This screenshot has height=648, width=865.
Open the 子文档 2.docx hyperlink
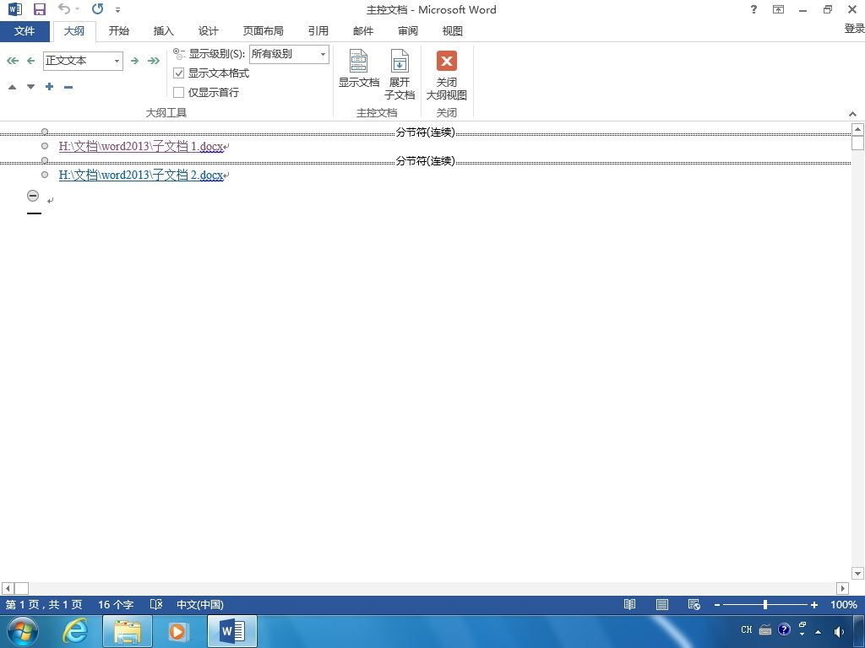[x=141, y=175]
